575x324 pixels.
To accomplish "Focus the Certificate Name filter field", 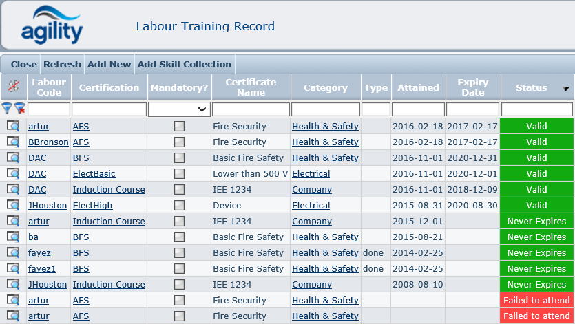I will click(x=251, y=109).
